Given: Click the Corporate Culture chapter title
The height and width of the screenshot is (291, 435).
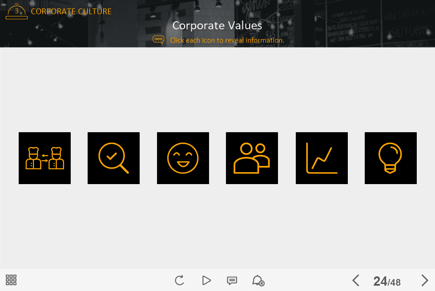Looking at the screenshot, I should 71,12.
